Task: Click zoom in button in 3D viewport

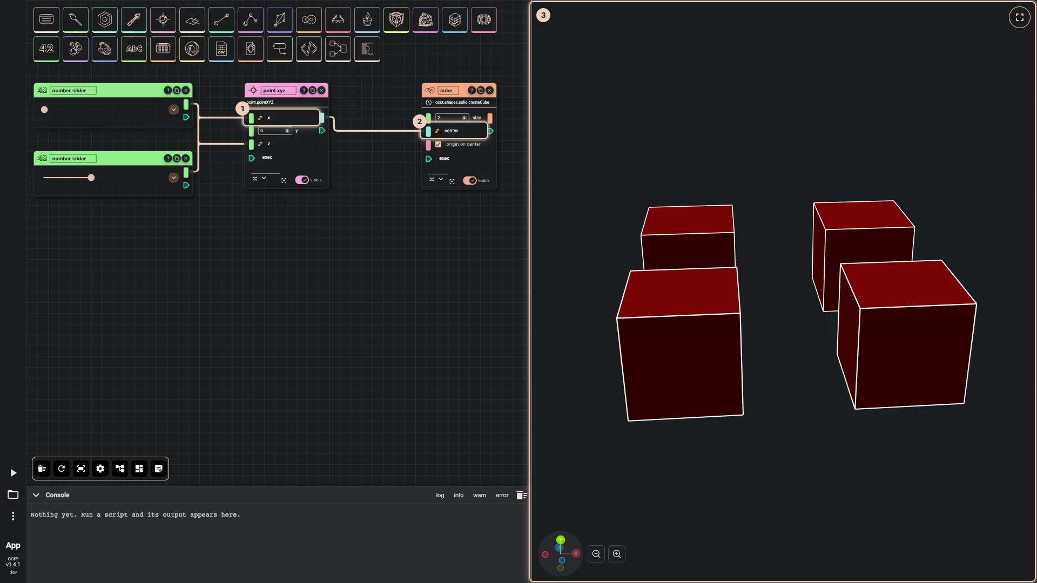Action: [x=617, y=554]
